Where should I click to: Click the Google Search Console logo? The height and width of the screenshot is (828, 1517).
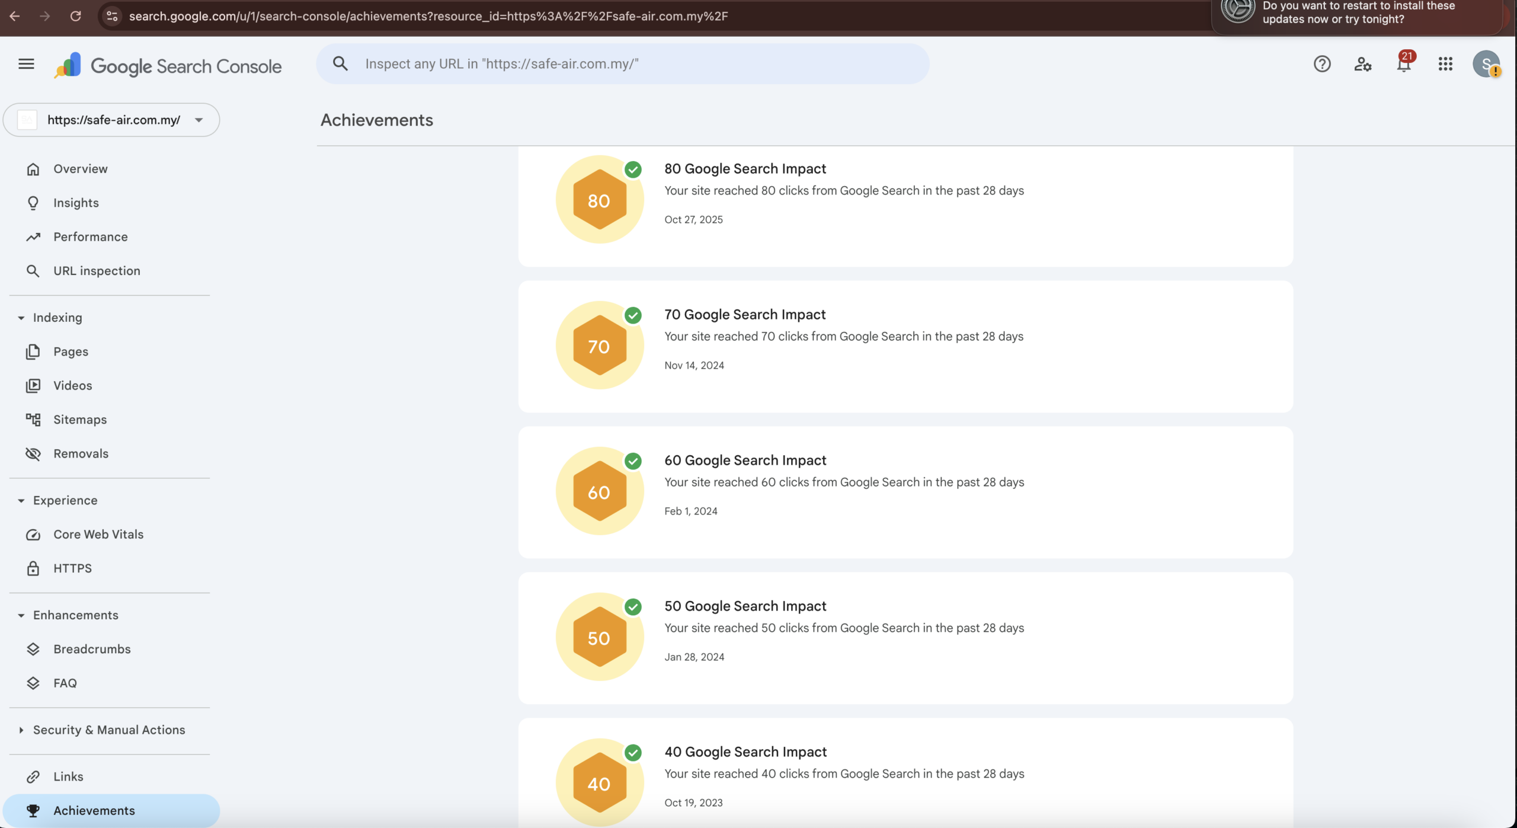[168, 65]
